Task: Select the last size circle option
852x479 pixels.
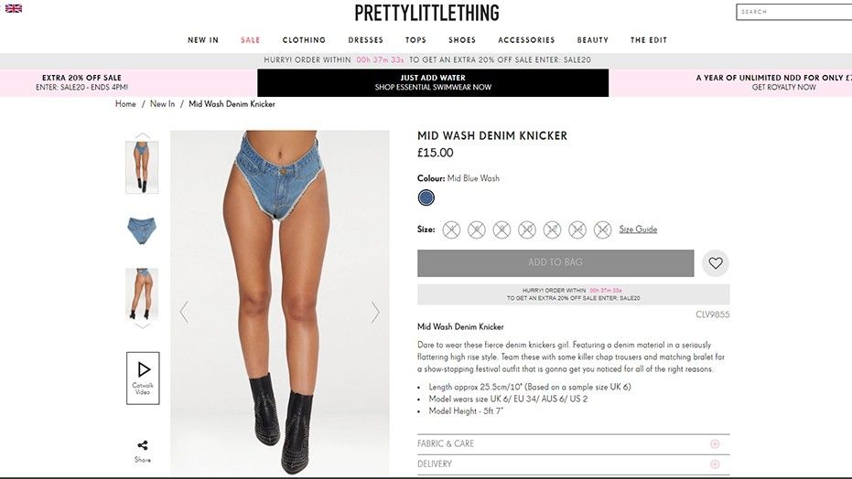Action: (x=602, y=229)
